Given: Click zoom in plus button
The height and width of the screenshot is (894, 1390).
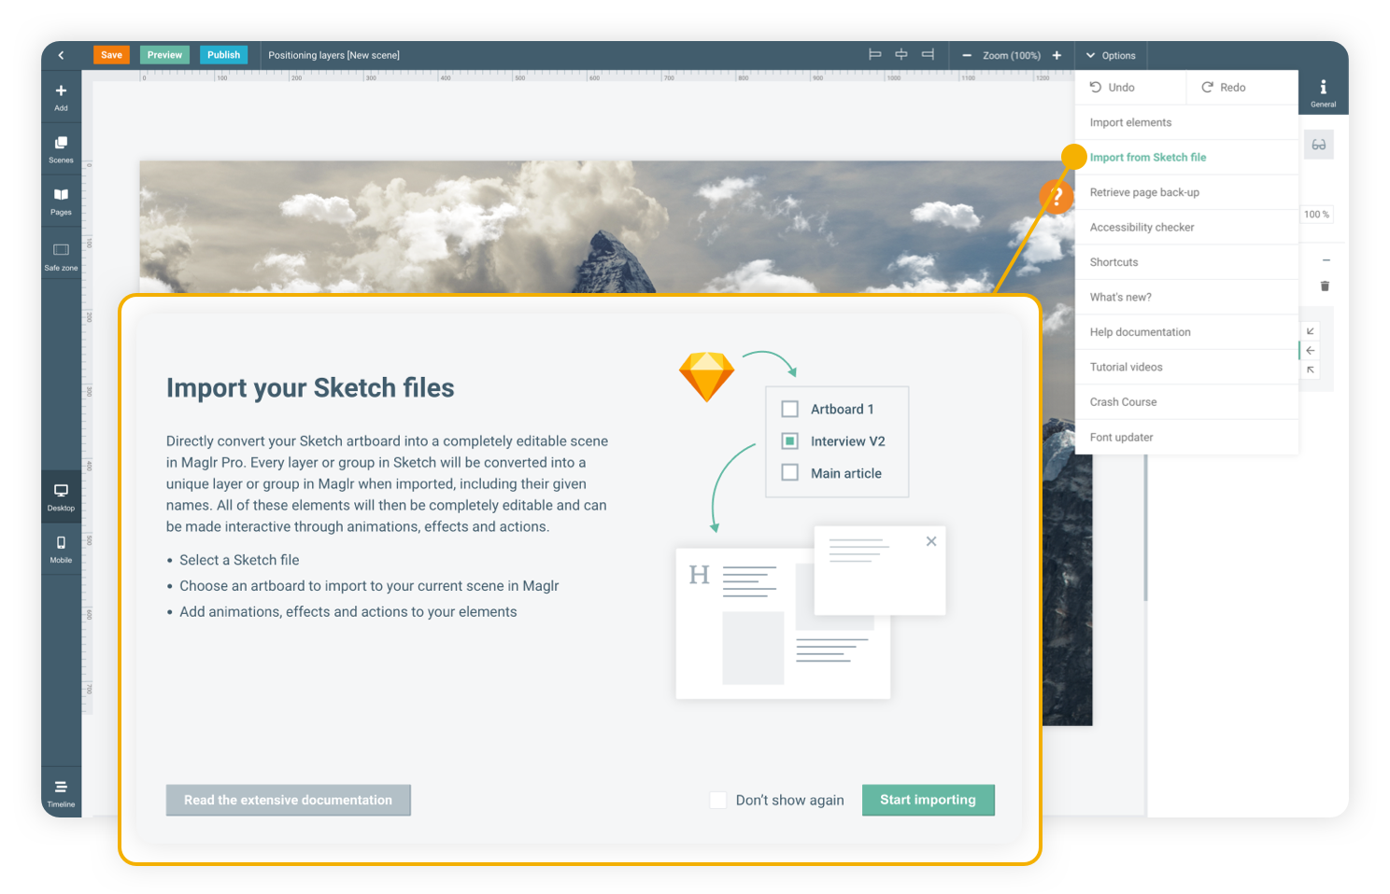Looking at the screenshot, I should click(1057, 55).
